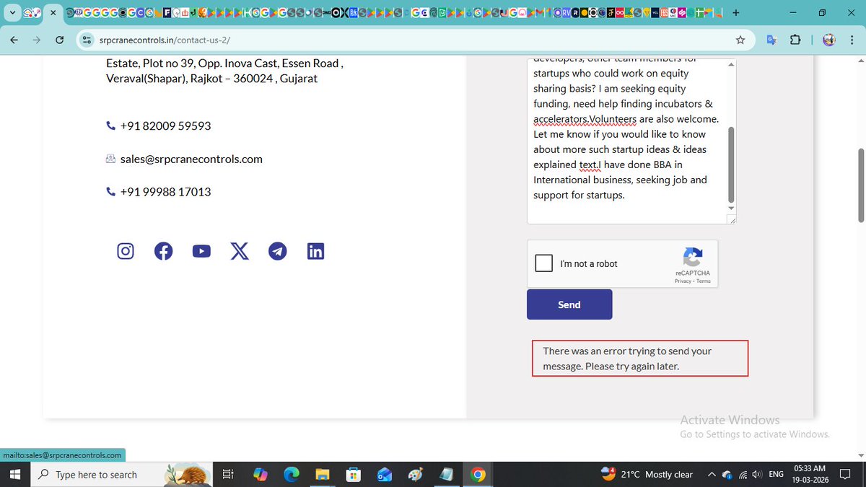
Task: Call phone number +91 82009 59593
Action: point(166,126)
